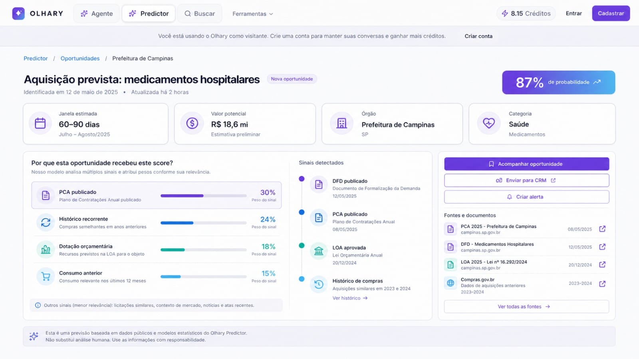
Task: Select the PCA publicado signal row
Action: pyautogui.click(x=157, y=195)
